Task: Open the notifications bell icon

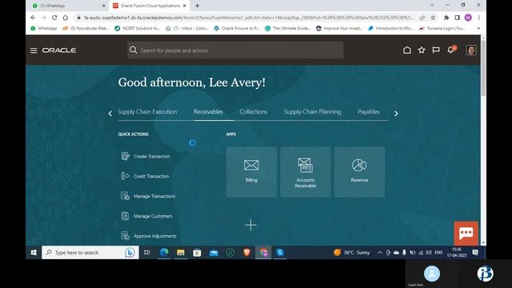Action: pos(451,50)
